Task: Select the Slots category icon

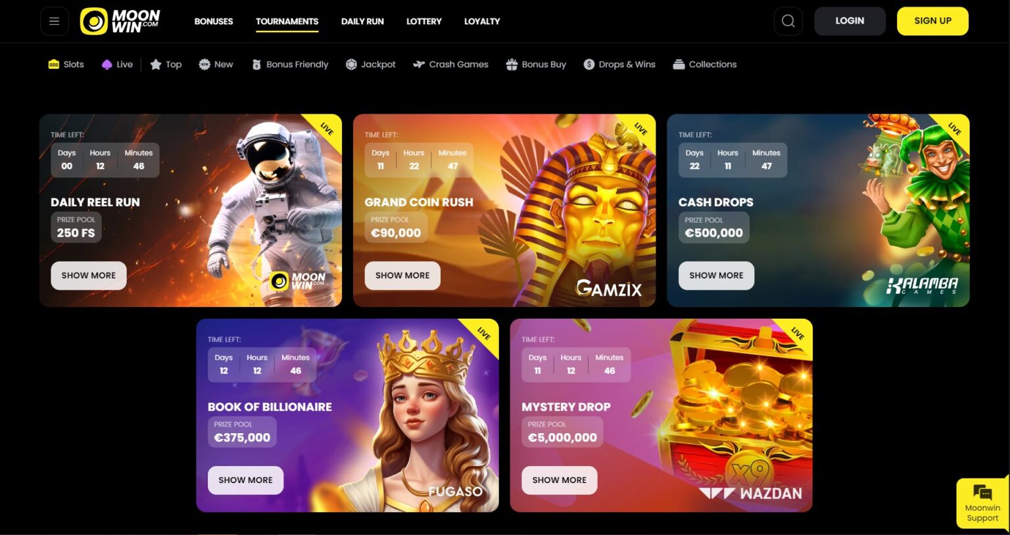Action: (54, 64)
